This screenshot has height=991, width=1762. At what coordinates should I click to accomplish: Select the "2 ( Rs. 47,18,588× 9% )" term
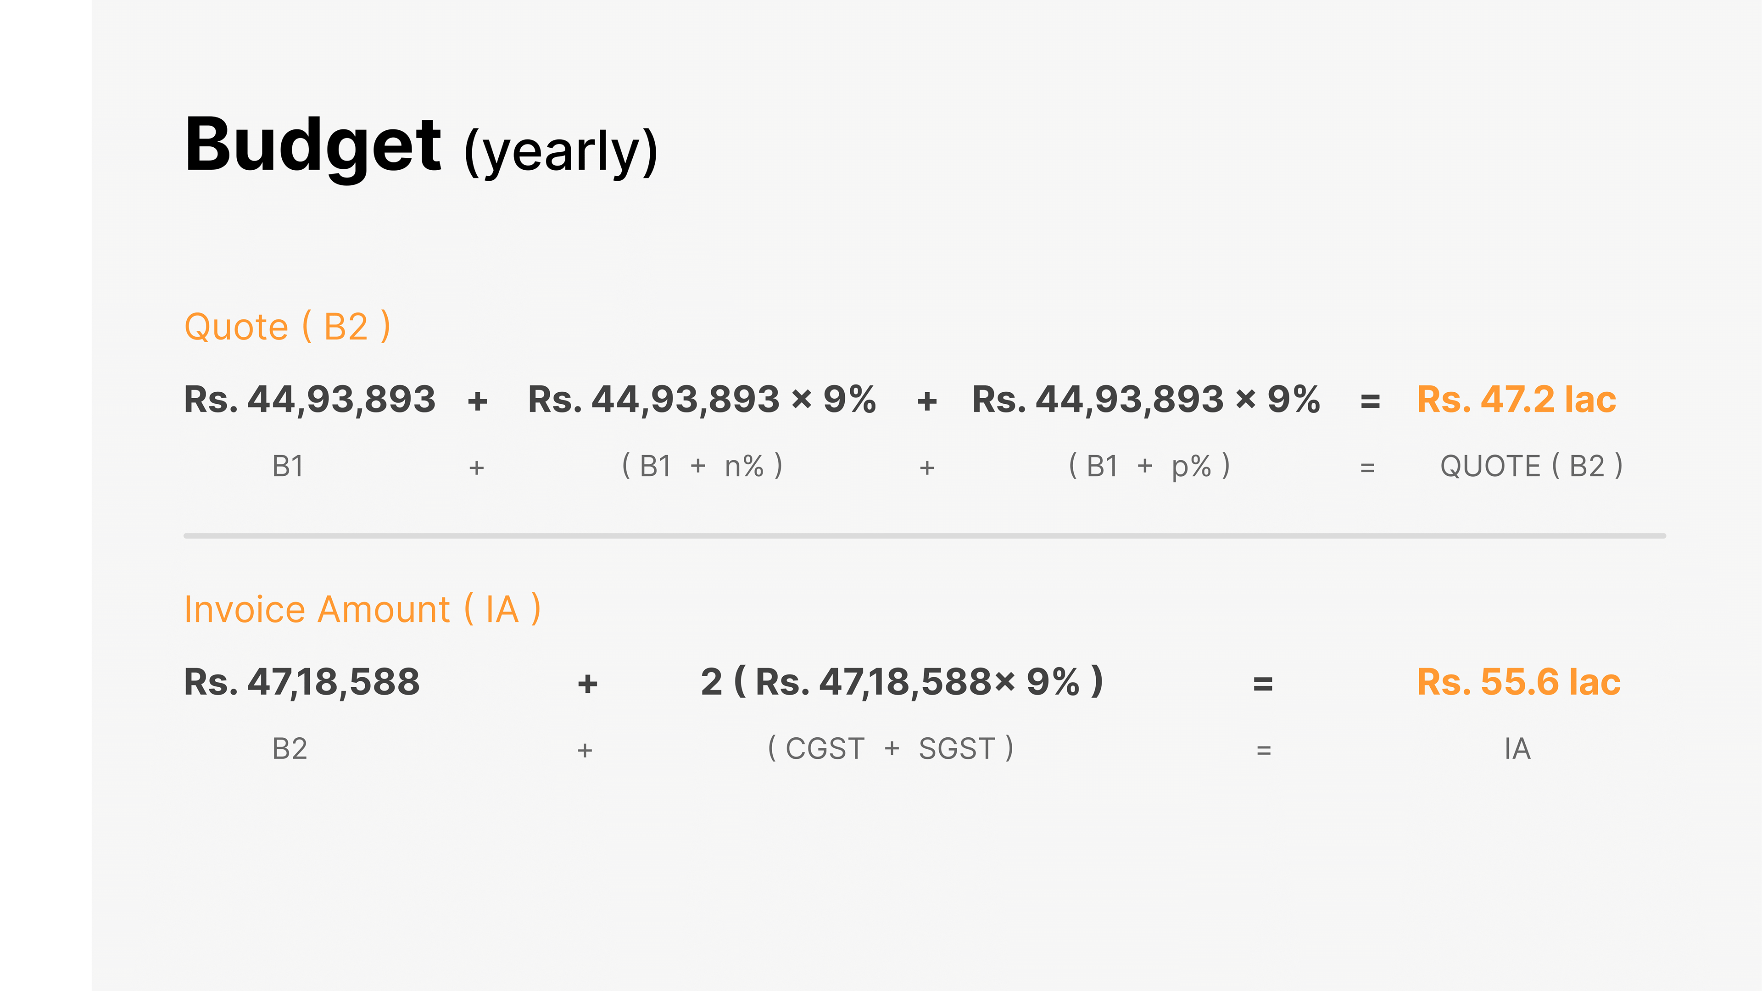click(902, 682)
